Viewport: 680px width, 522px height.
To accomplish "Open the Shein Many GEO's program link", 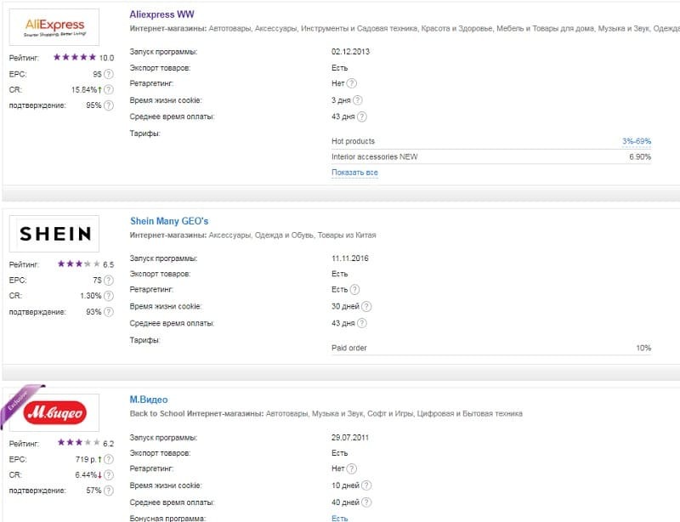I will pyautogui.click(x=169, y=221).
